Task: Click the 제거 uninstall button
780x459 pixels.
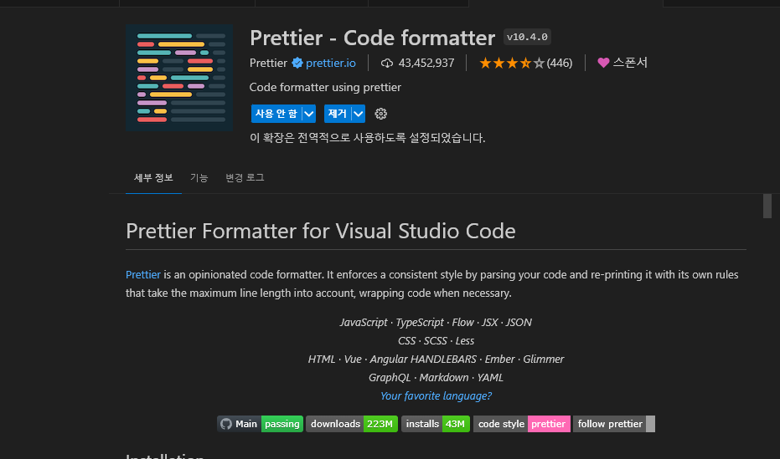Action: [x=338, y=114]
